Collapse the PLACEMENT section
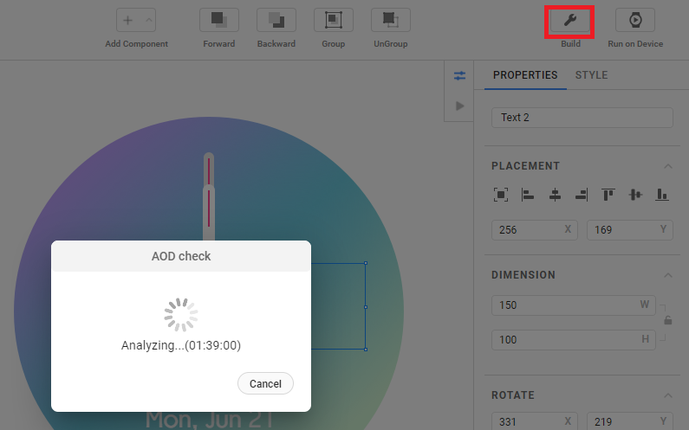 (x=668, y=166)
